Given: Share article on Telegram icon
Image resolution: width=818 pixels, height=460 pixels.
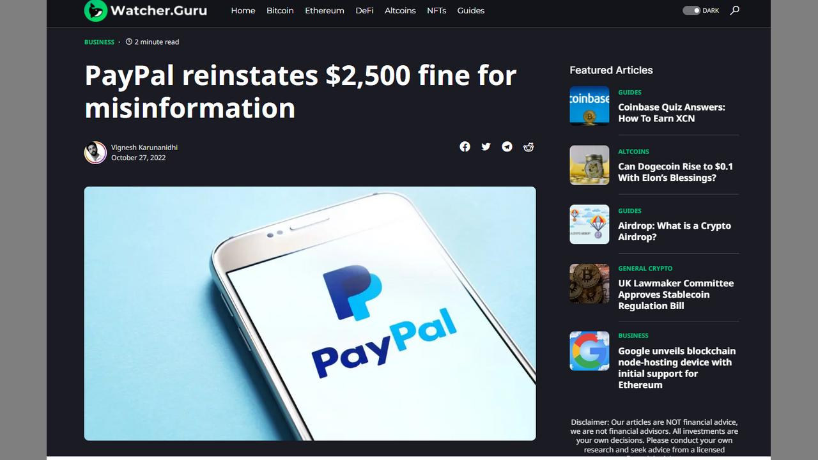Looking at the screenshot, I should click(507, 147).
